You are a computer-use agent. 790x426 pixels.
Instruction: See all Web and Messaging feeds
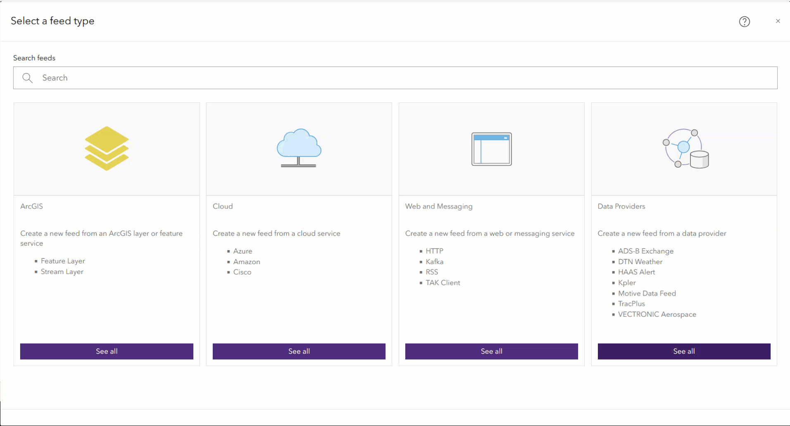pyautogui.click(x=491, y=351)
